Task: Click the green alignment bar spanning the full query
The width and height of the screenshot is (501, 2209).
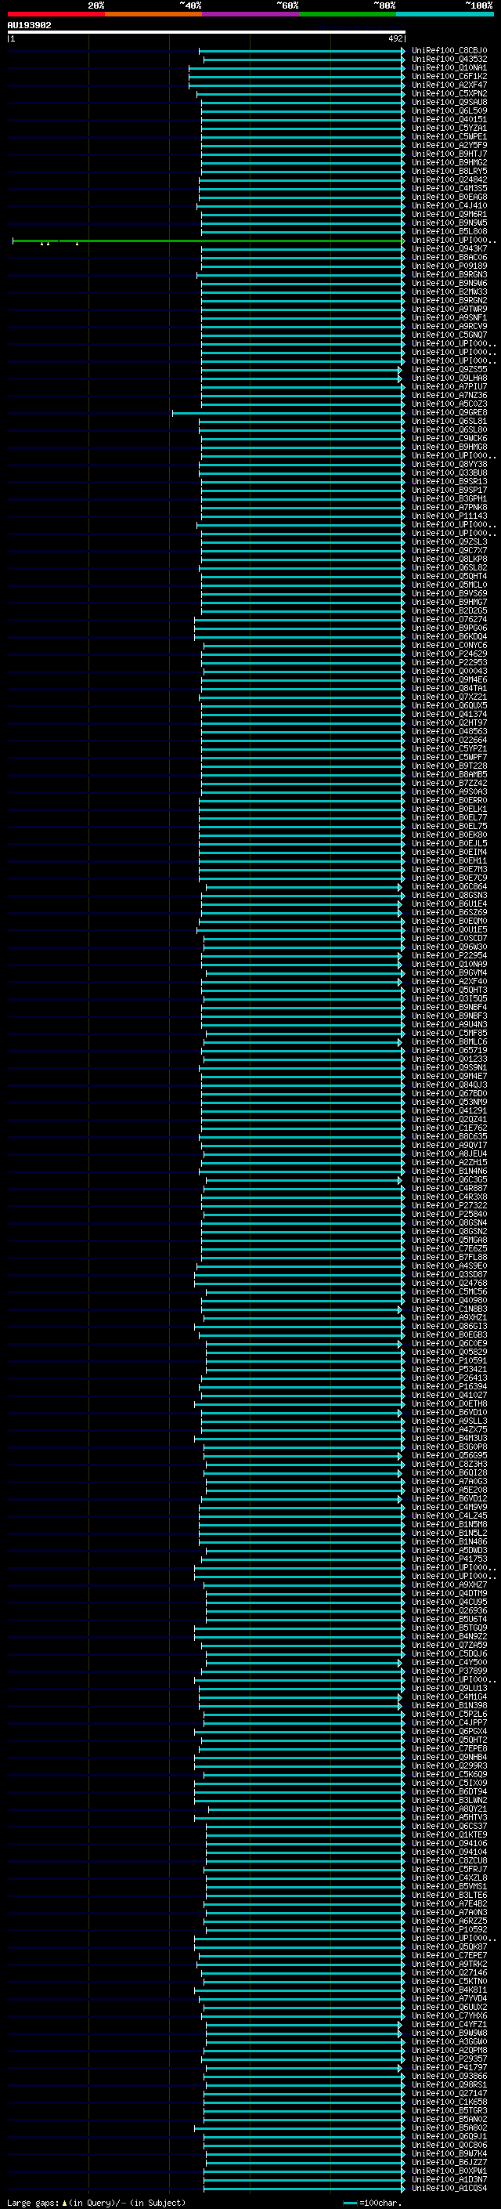Action: [208, 241]
